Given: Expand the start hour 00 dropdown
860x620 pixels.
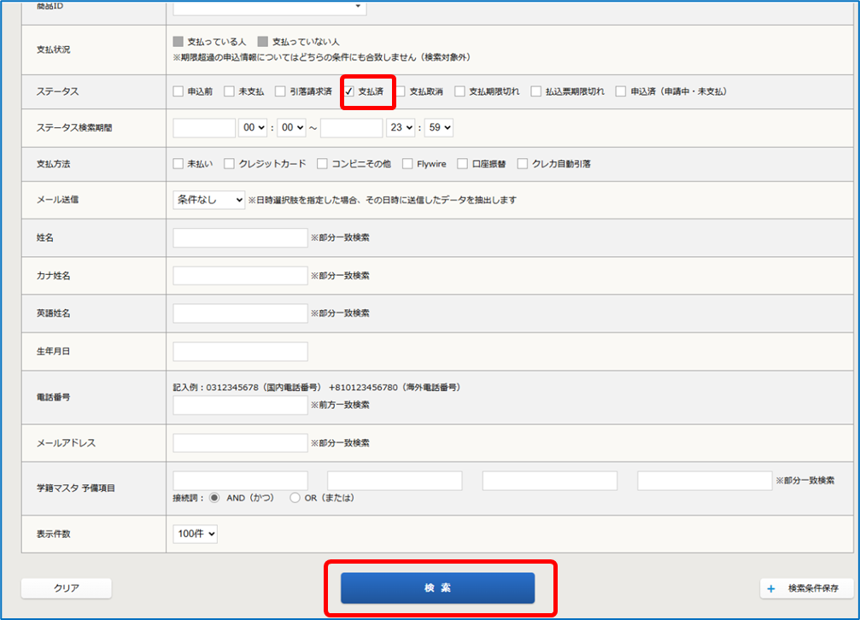Looking at the screenshot, I should 254,128.
